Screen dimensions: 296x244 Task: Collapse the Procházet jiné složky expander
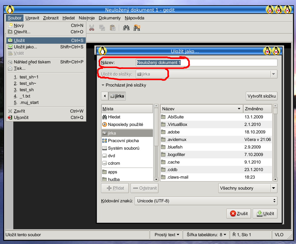(x=124, y=85)
